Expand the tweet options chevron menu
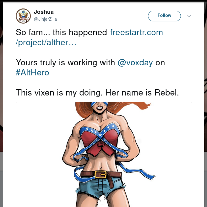 (189, 16)
